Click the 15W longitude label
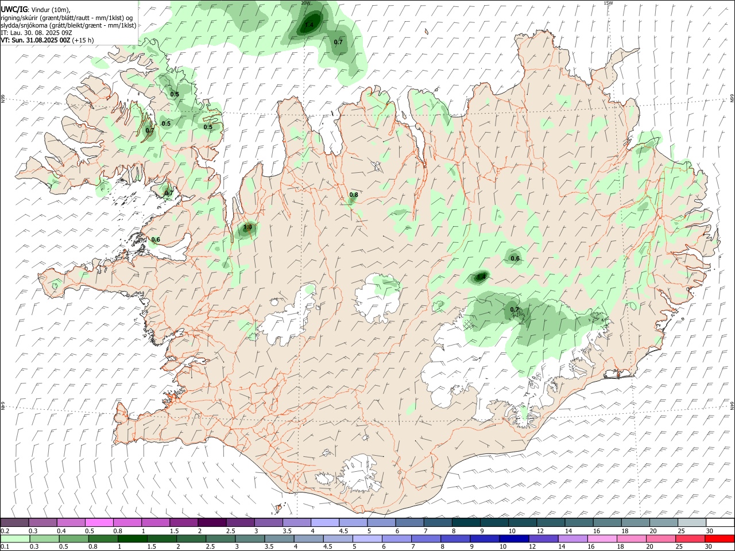 608,3
